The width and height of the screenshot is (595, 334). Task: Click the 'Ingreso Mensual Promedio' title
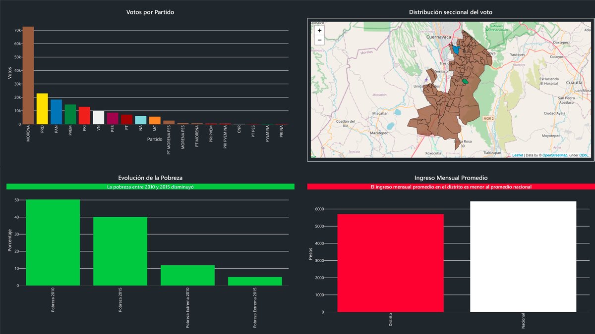coord(451,178)
